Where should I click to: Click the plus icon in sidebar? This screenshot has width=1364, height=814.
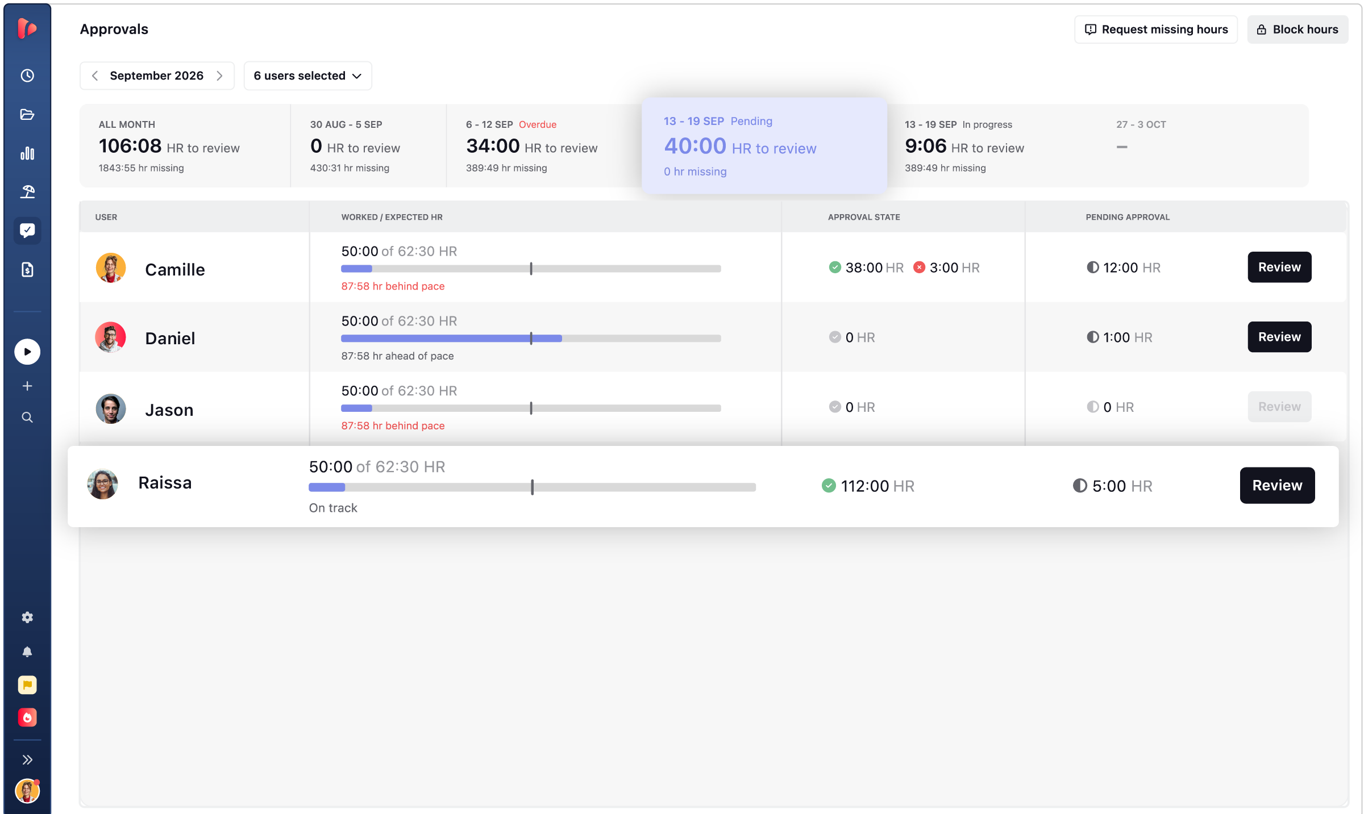(x=27, y=386)
